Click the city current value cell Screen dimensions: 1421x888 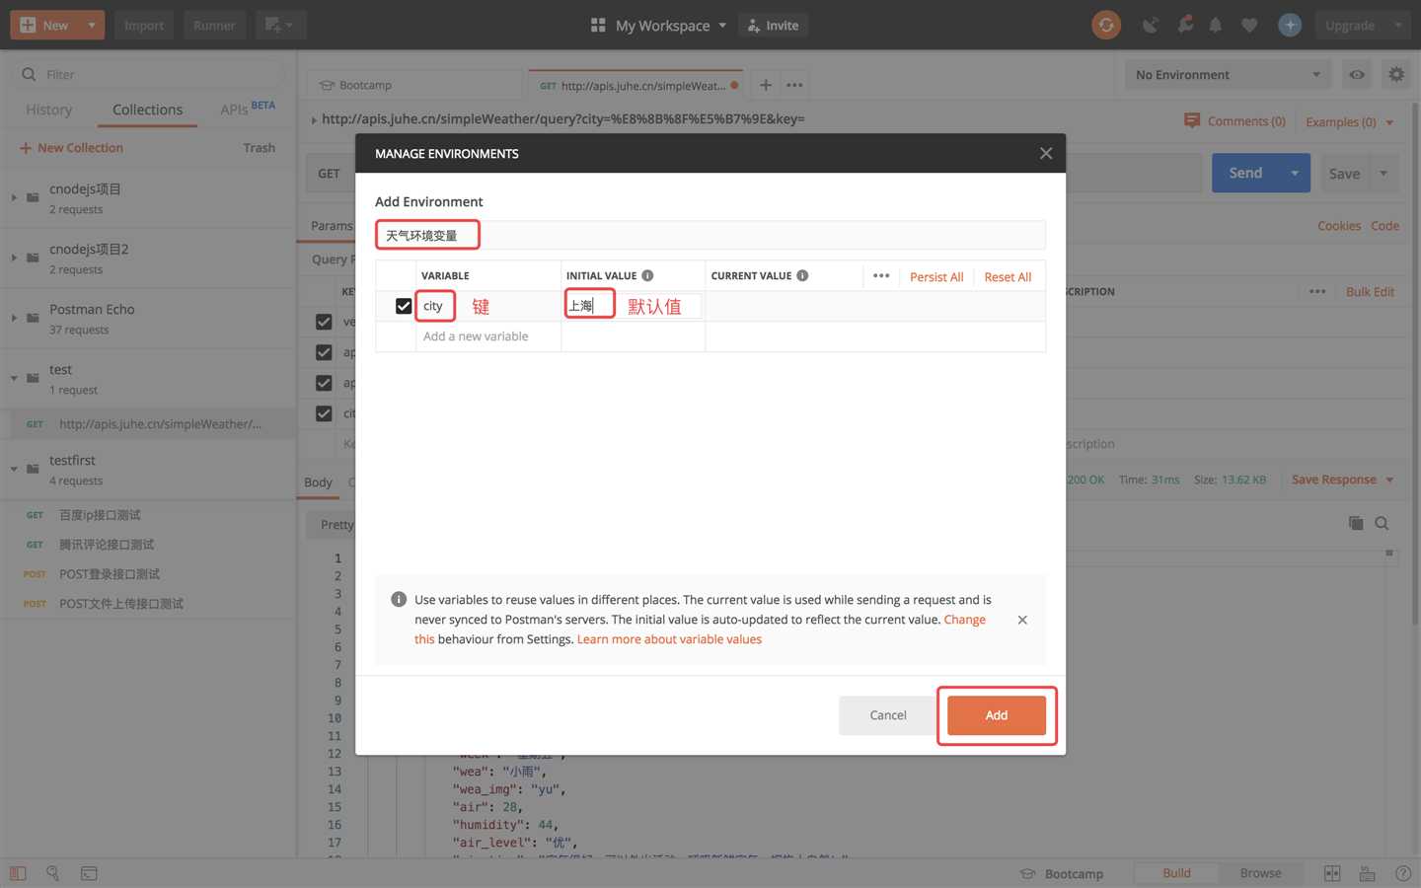(x=875, y=306)
